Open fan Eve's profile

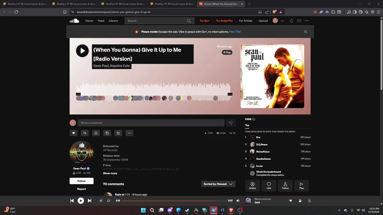[x=258, y=137]
